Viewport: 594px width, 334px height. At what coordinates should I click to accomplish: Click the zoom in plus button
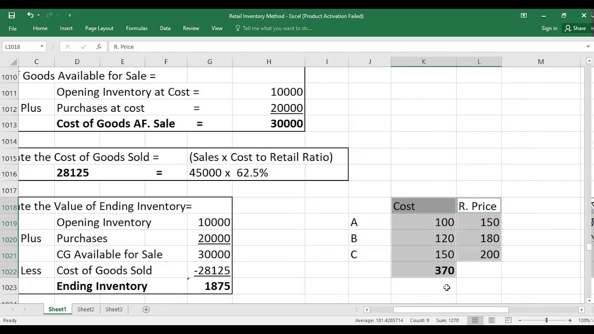pyautogui.click(x=570, y=320)
